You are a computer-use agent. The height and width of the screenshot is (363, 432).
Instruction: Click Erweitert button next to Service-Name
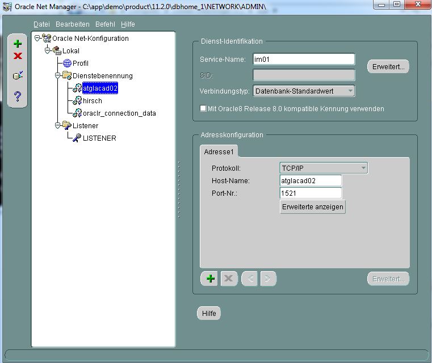tap(388, 66)
